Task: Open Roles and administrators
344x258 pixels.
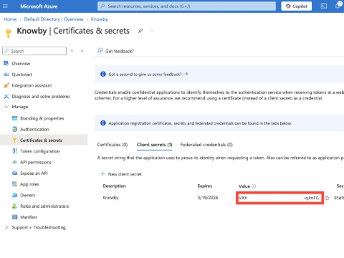Action: click(44, 206)
